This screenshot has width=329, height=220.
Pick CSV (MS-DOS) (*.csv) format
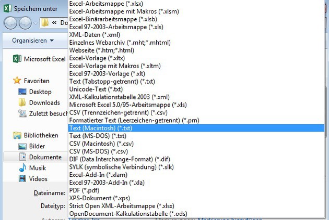(x=196, y=151)
